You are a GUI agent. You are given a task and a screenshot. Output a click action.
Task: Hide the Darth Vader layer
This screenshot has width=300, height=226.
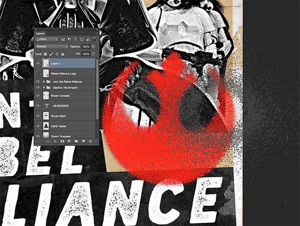pyautogui.click(x=38, y=126)
